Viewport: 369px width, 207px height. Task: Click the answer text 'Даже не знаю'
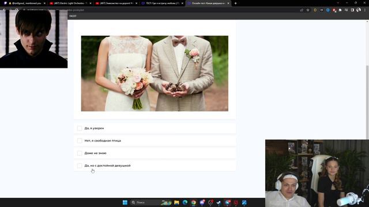coord(95,153)
